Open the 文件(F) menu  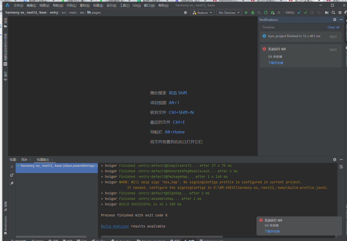pos(18,6)
